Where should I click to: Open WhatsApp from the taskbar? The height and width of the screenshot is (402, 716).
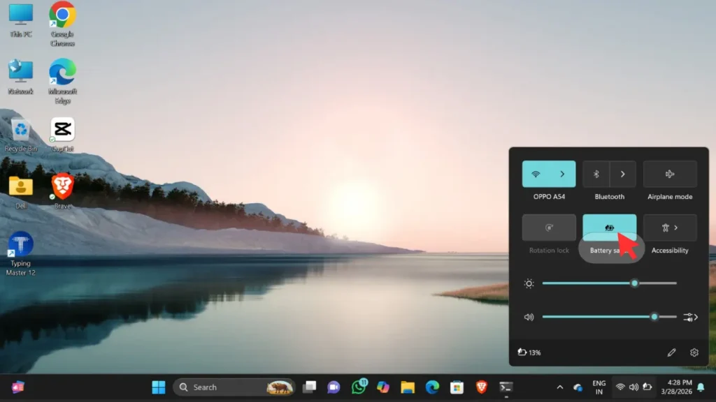point(357,387)
